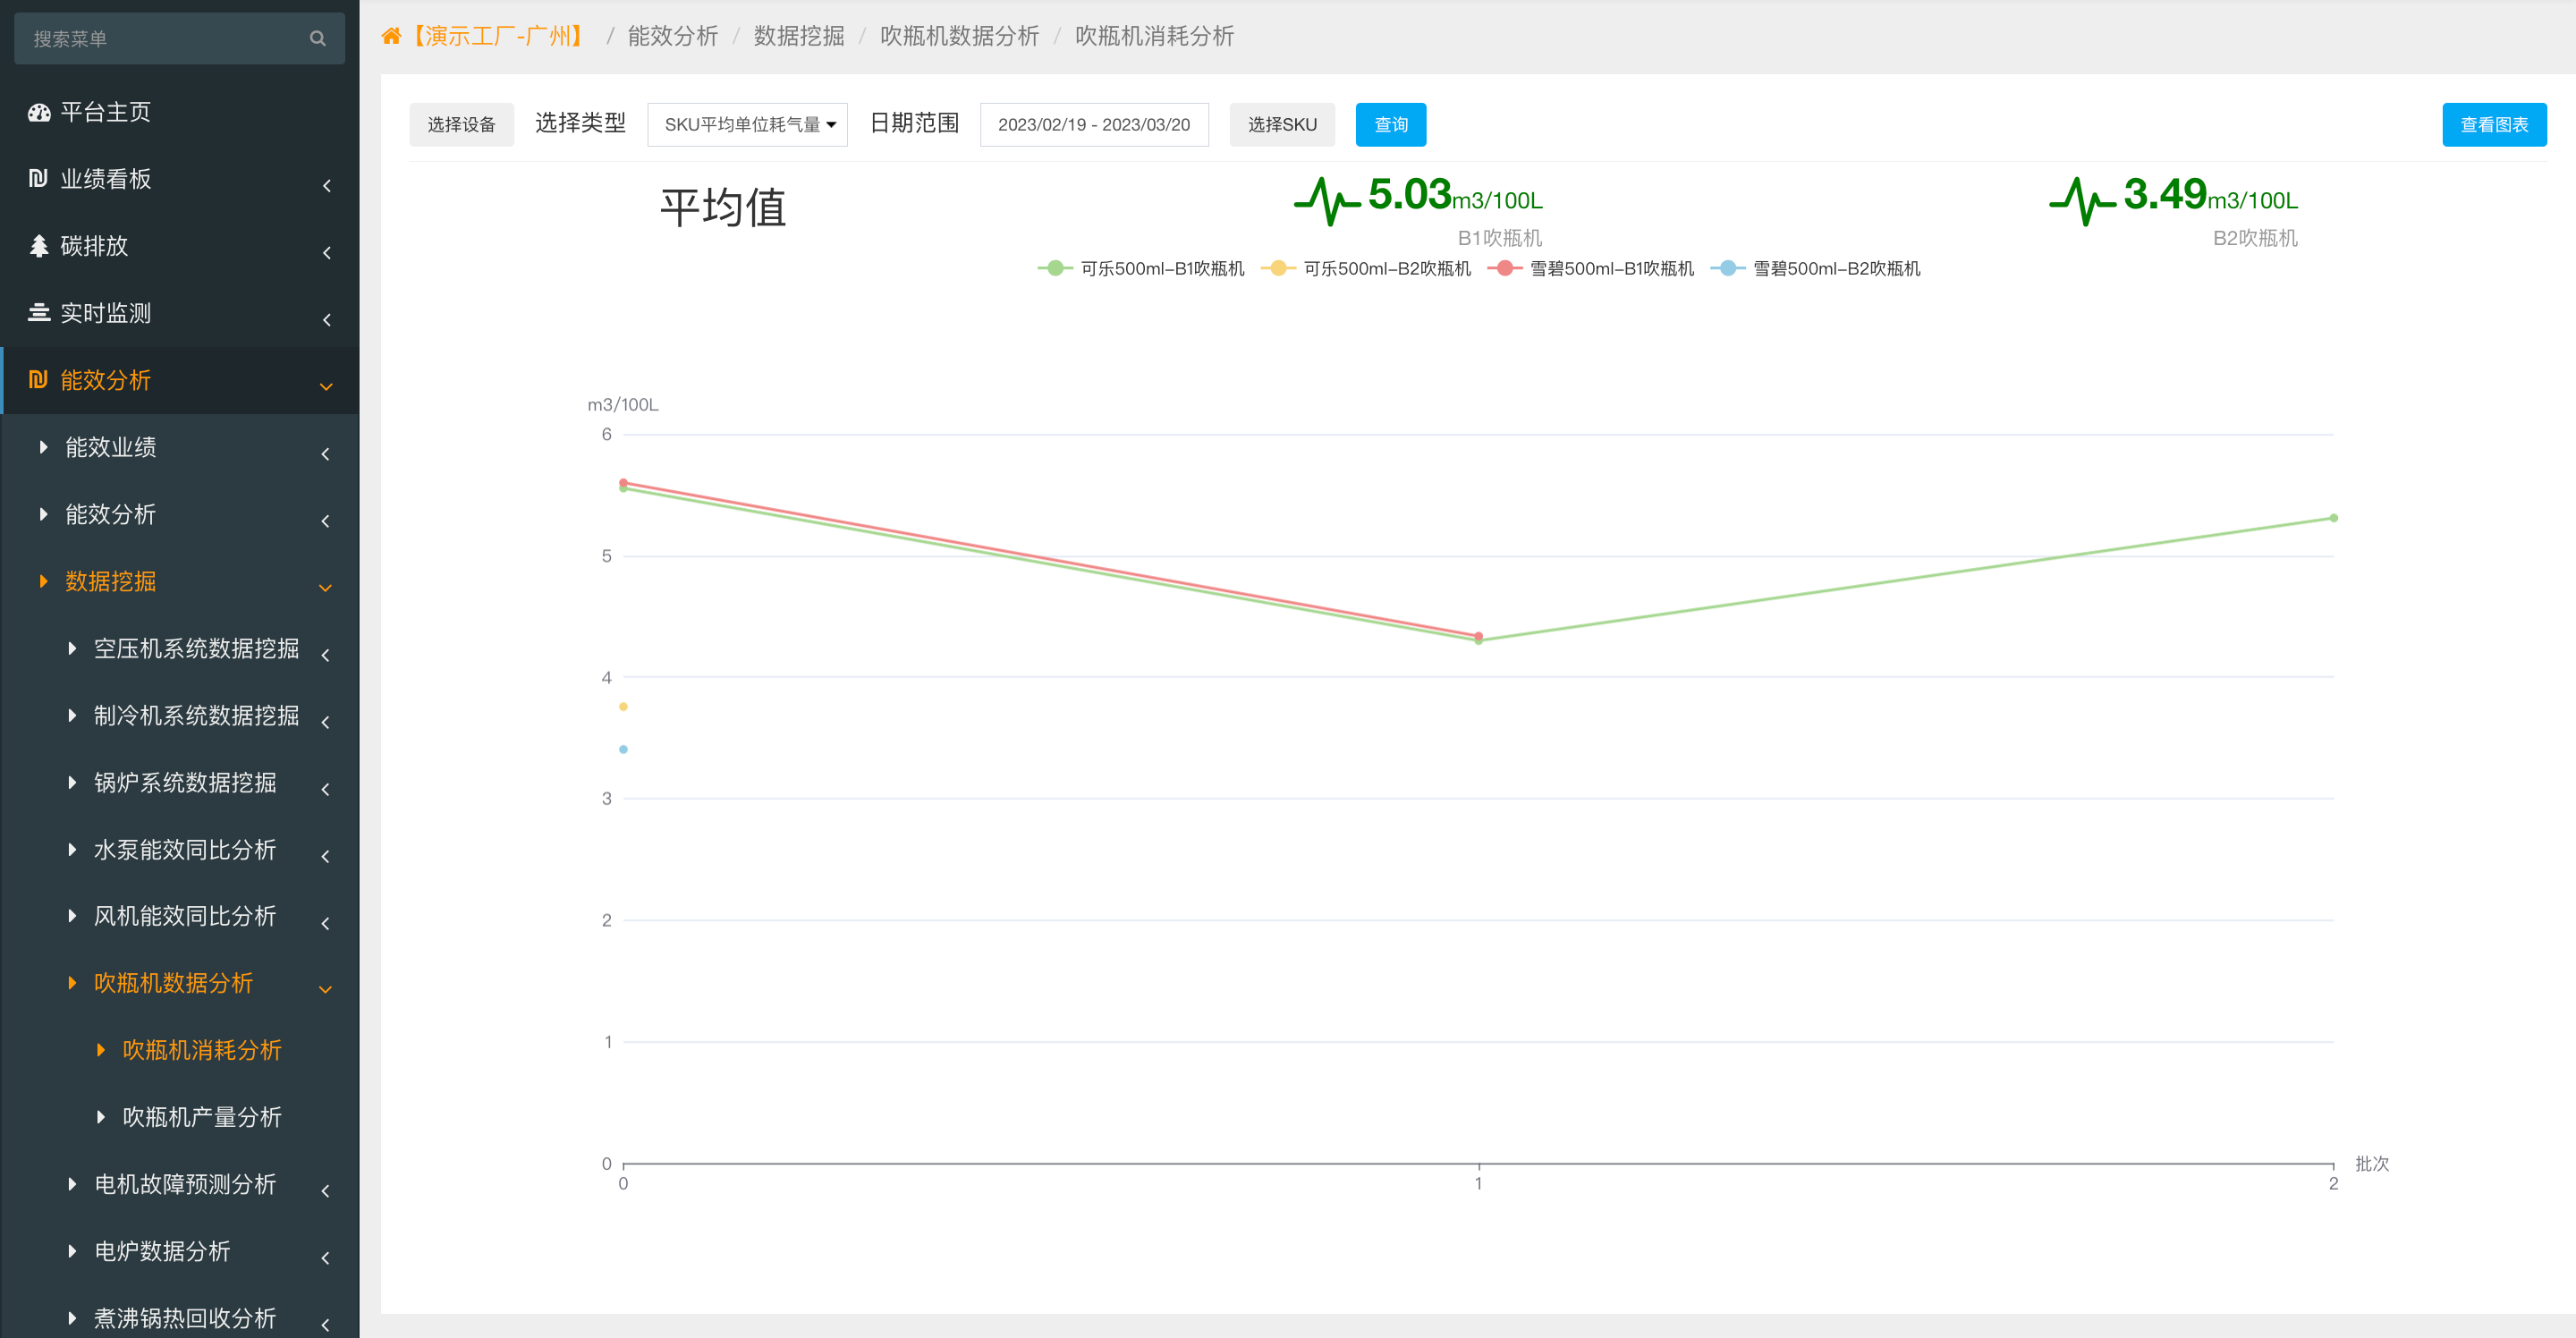The image size is (2576, 1338).
Task: Click the search magnifier icon in menu search
Action: click(317, 39)
